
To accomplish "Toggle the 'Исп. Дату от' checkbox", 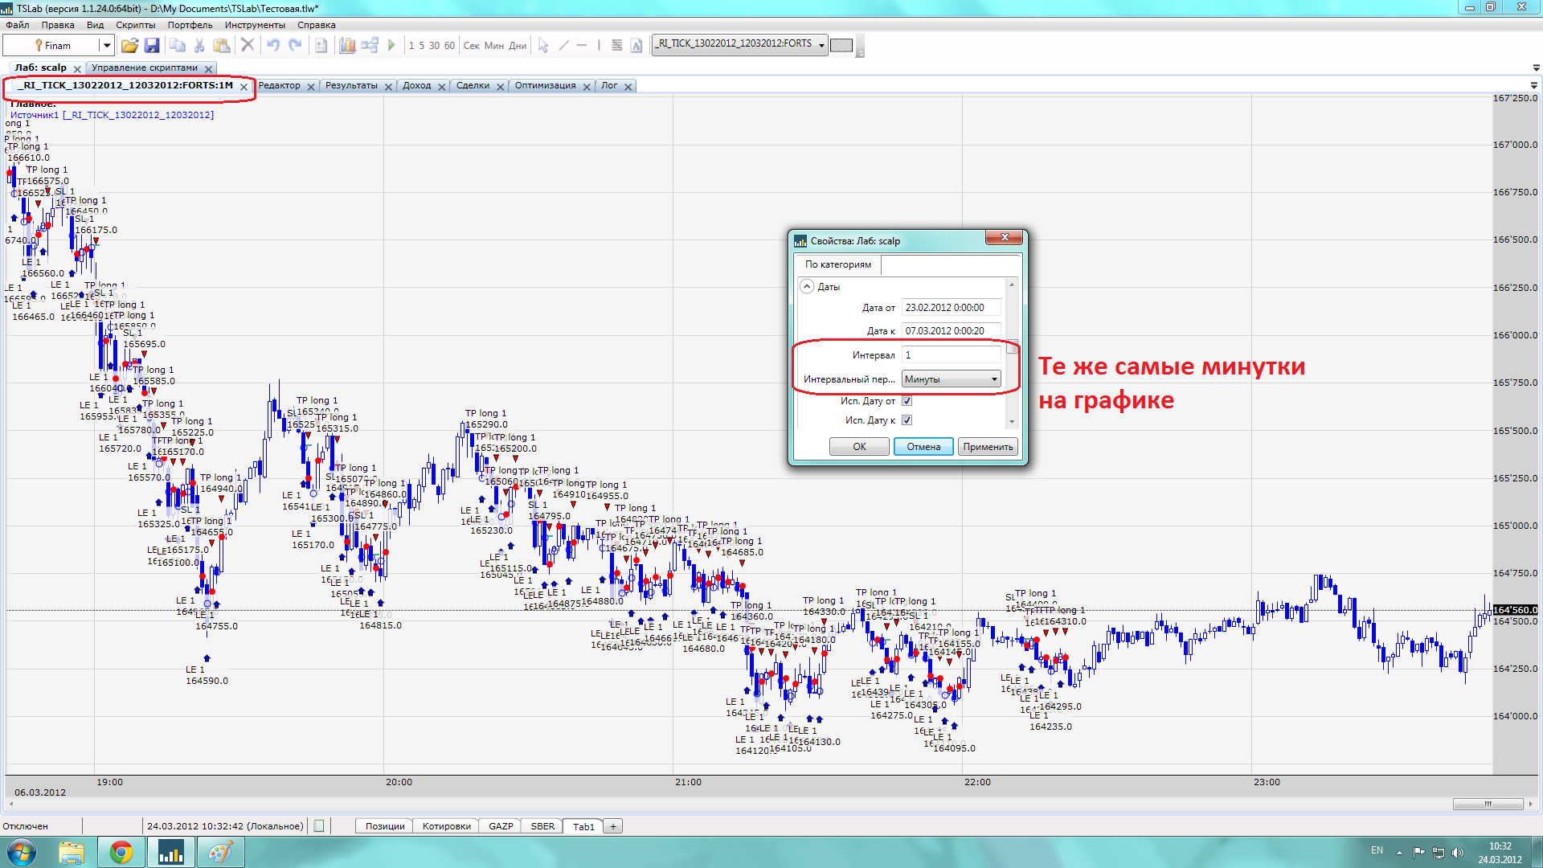I will [x=907, y=401].
